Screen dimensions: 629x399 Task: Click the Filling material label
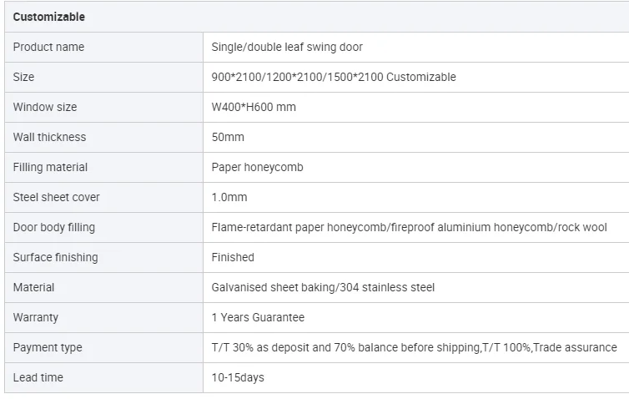click(x=50, y=167)
